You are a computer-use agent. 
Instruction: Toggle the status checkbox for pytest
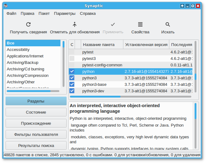72,52
